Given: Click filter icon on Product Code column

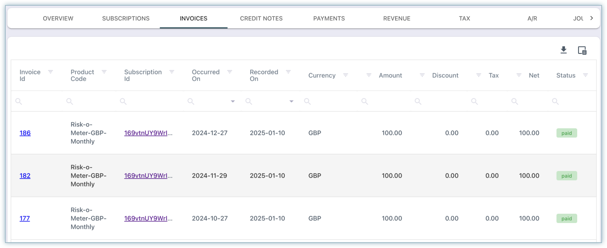Looking at the screenshot, I should pyautogui.click(x=104, y=72).
